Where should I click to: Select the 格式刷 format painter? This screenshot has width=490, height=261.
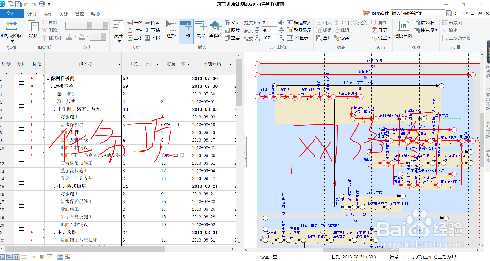pyautogui.click(x=52, y=38)
